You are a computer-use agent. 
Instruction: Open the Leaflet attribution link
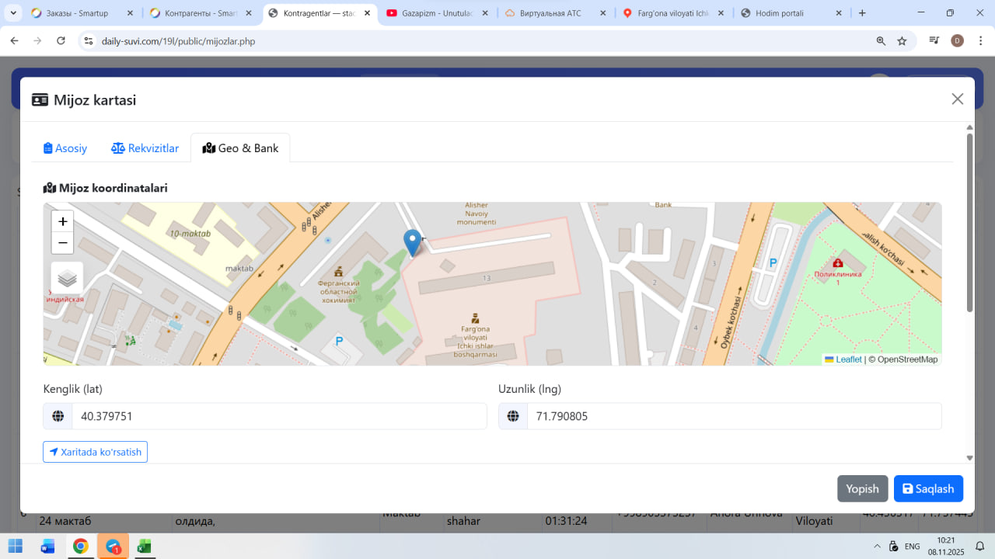pos(848,359)
